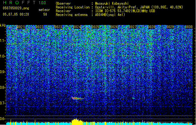Click the 'meteor' label above the count
The height and width of the screenshot is (125, 196).
[44, 10]
